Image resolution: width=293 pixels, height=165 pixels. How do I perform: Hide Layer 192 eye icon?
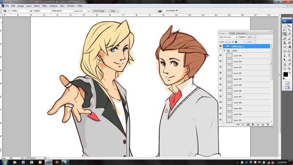[x=220, y=73]
